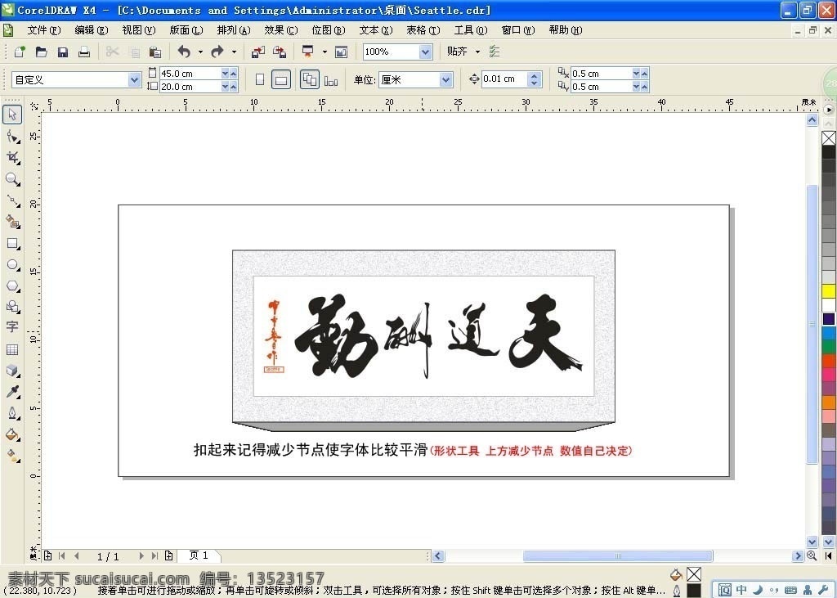Choose the Crop tool
This screenshot has width=837, height=598.
click(13, 158)
